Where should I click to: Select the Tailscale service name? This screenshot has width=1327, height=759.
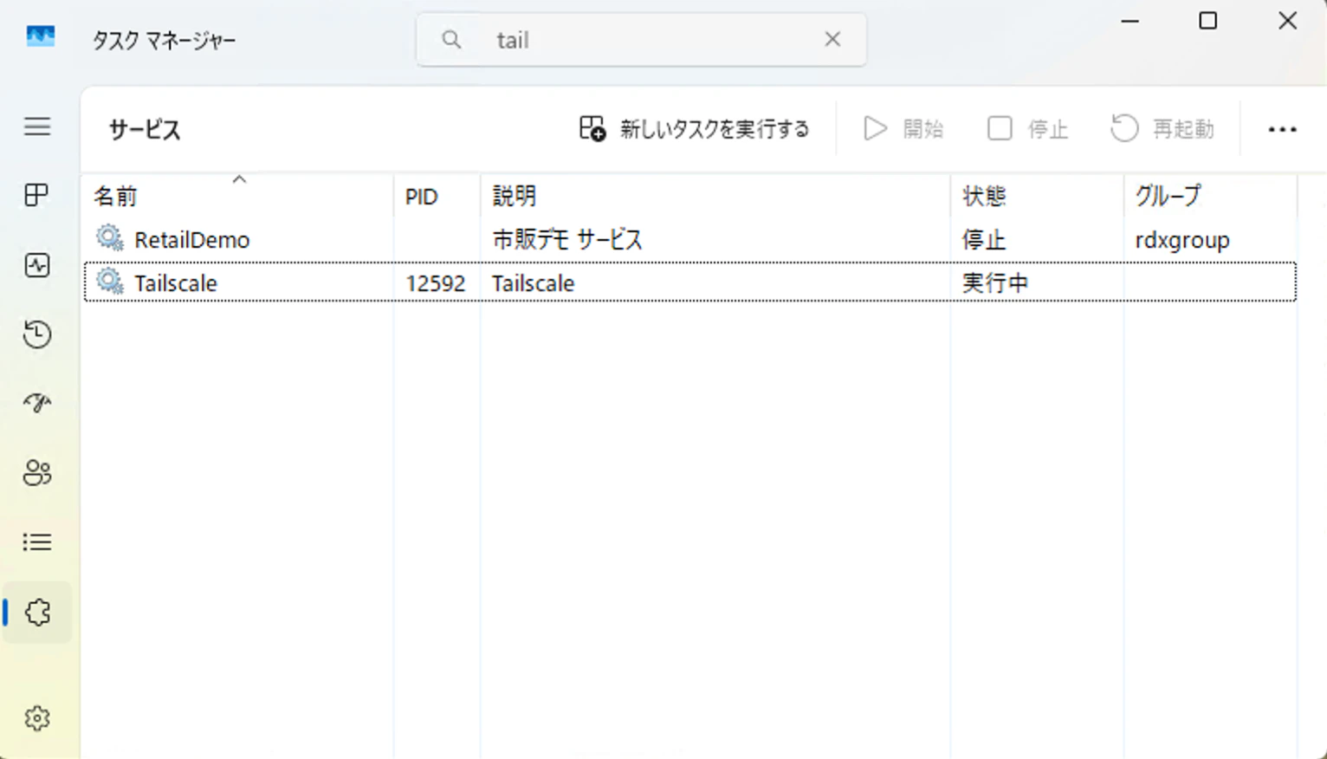[176, 283]
